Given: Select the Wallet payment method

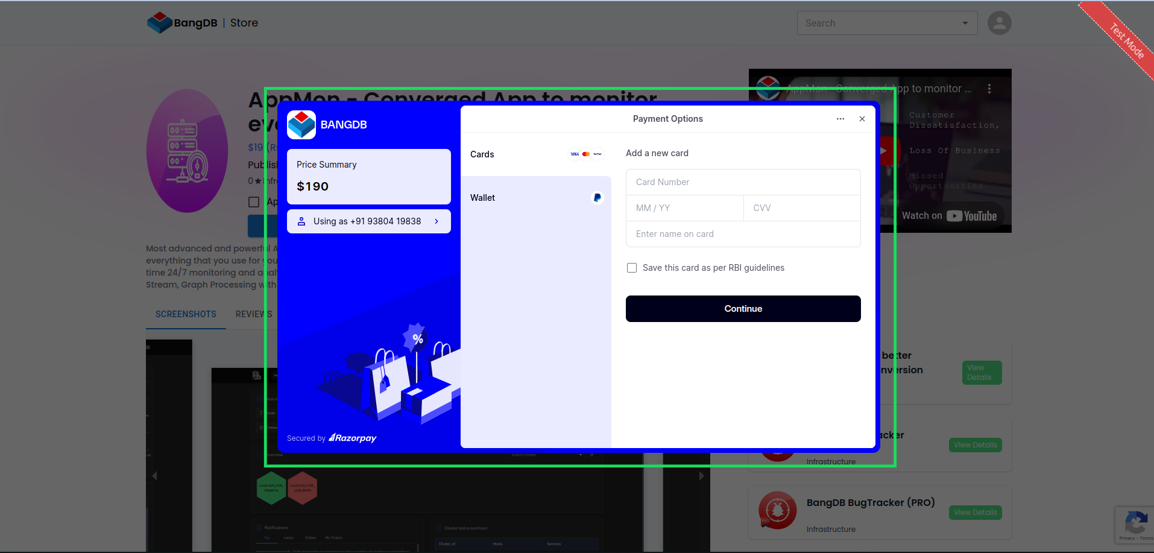Looking at the screenshot, I should (536, 198).
